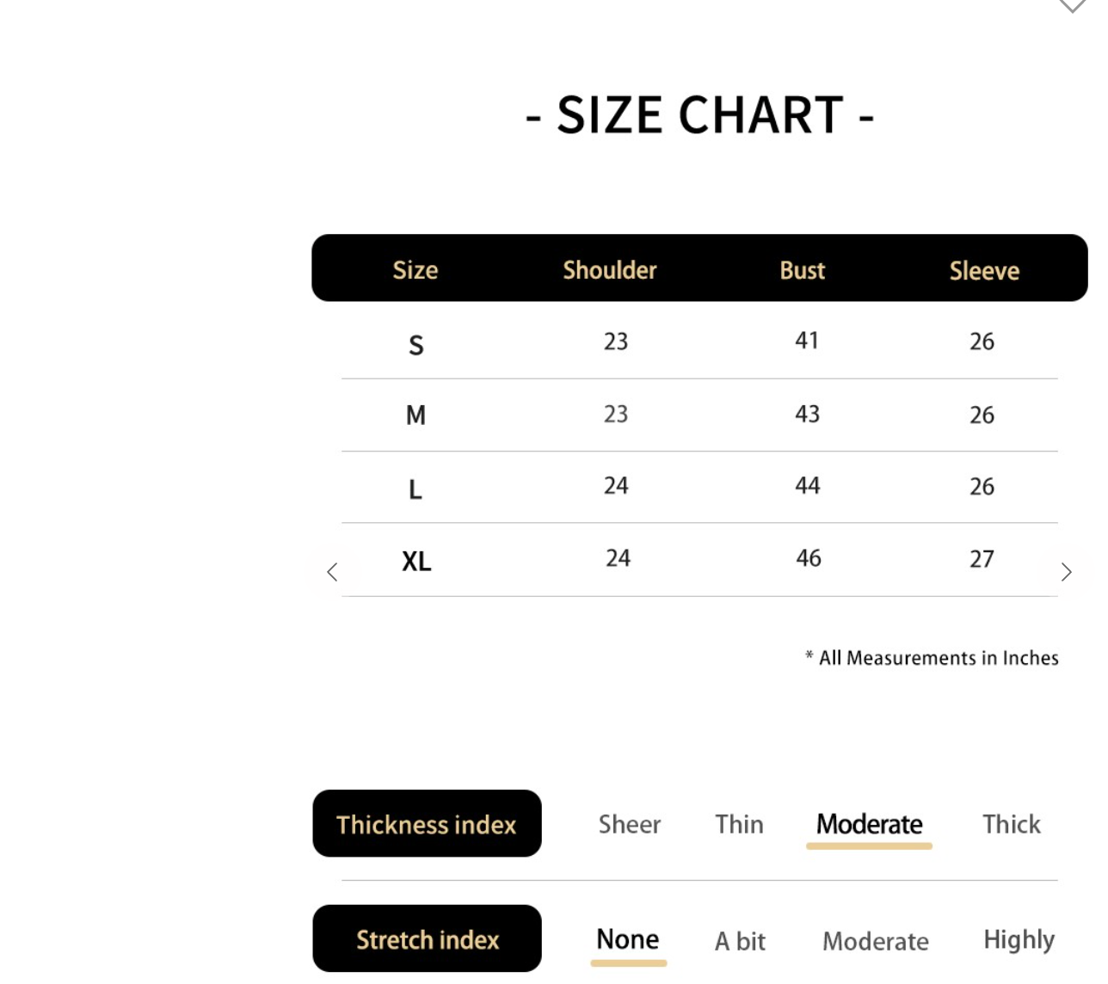The height and width of the screenshot is (984, 1108).
Task: Go to the previous image with left arrow
Action: [x=332, y=572]
